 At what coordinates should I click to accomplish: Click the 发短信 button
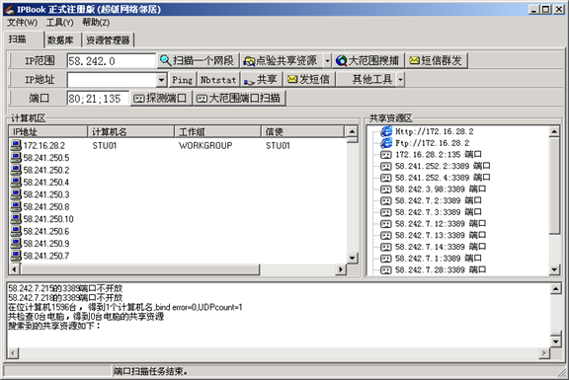tap(309, 79)
